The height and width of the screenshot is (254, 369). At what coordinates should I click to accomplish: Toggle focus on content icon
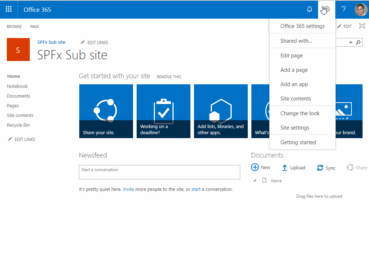(362, 26)
